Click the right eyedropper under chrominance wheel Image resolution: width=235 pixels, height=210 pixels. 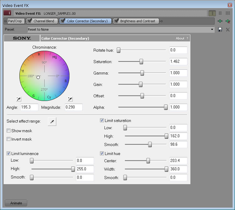click(x=70, y=99)
